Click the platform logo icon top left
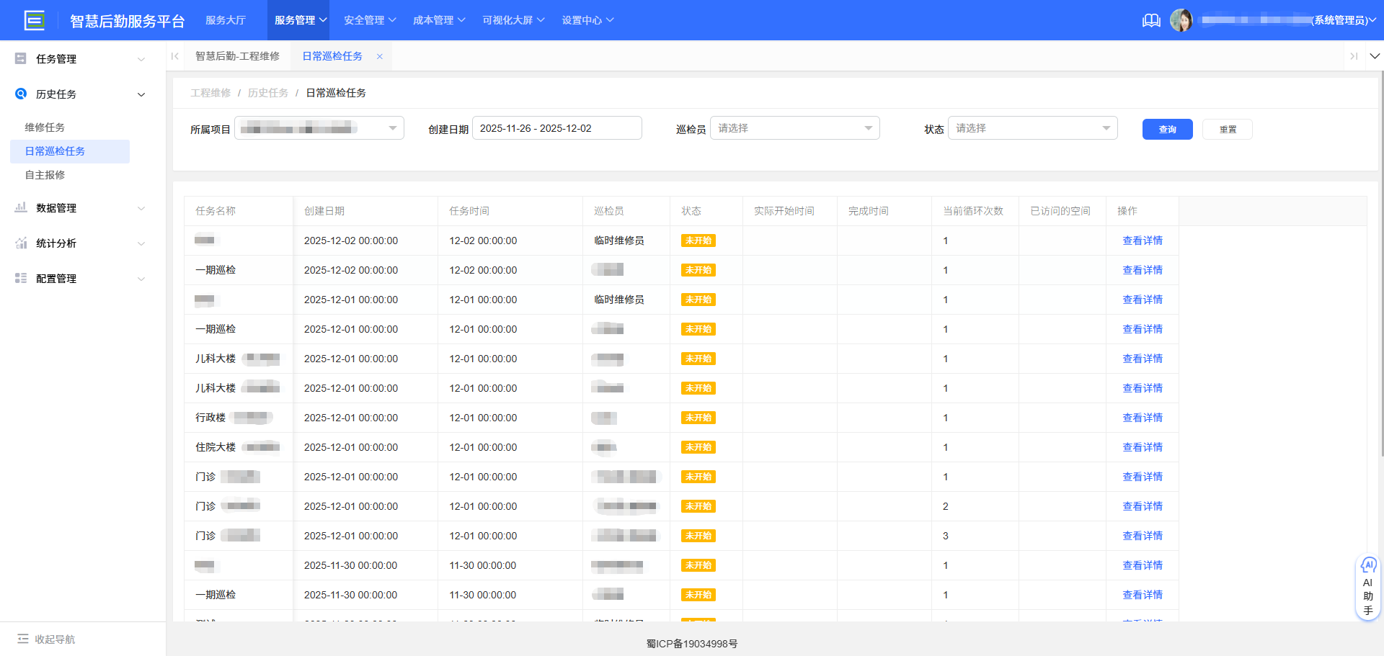Screen dimensions: 1384x656 [34, 20]
